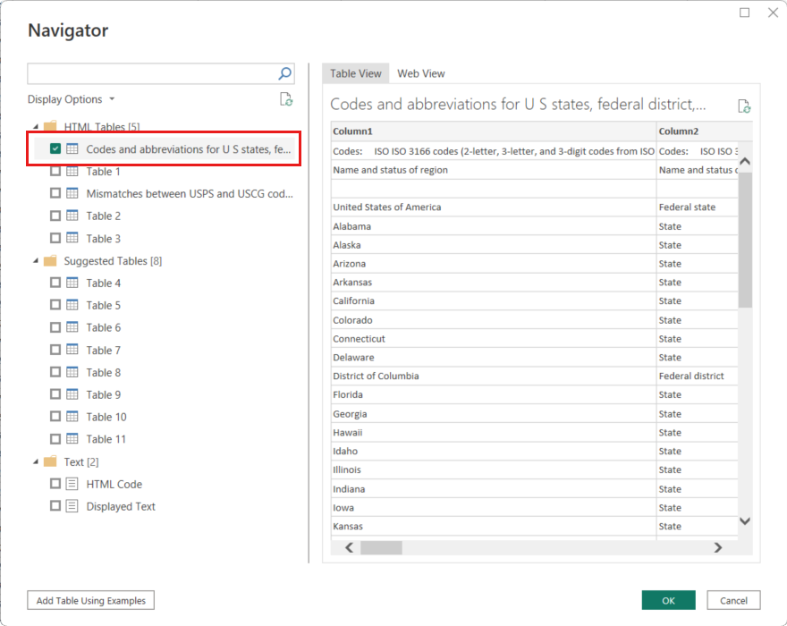The width and height of the screenshot is (787, 626).
Task: Click the table icon beside Table 6
Action: (x=72, y=327)
